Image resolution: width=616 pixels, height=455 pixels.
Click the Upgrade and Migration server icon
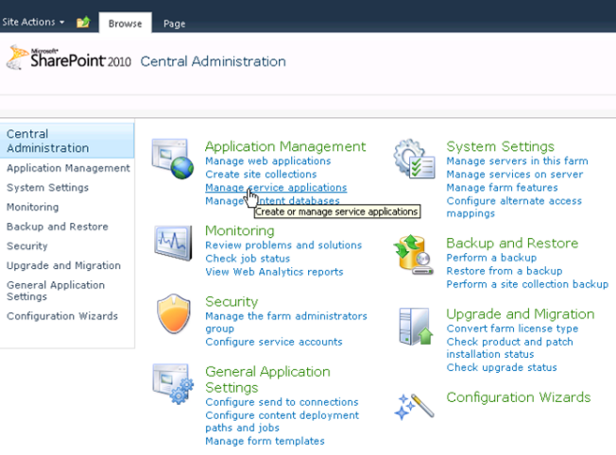tap(414, 326)
